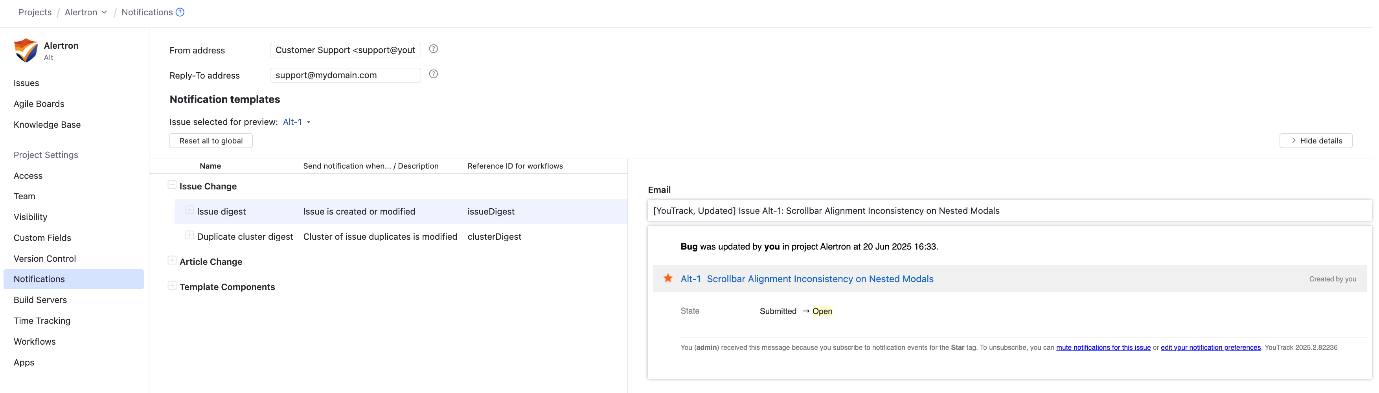This screenshot has width=1379, height=393.
Task: Expand the Article Change section
Action: pos(172,260)
